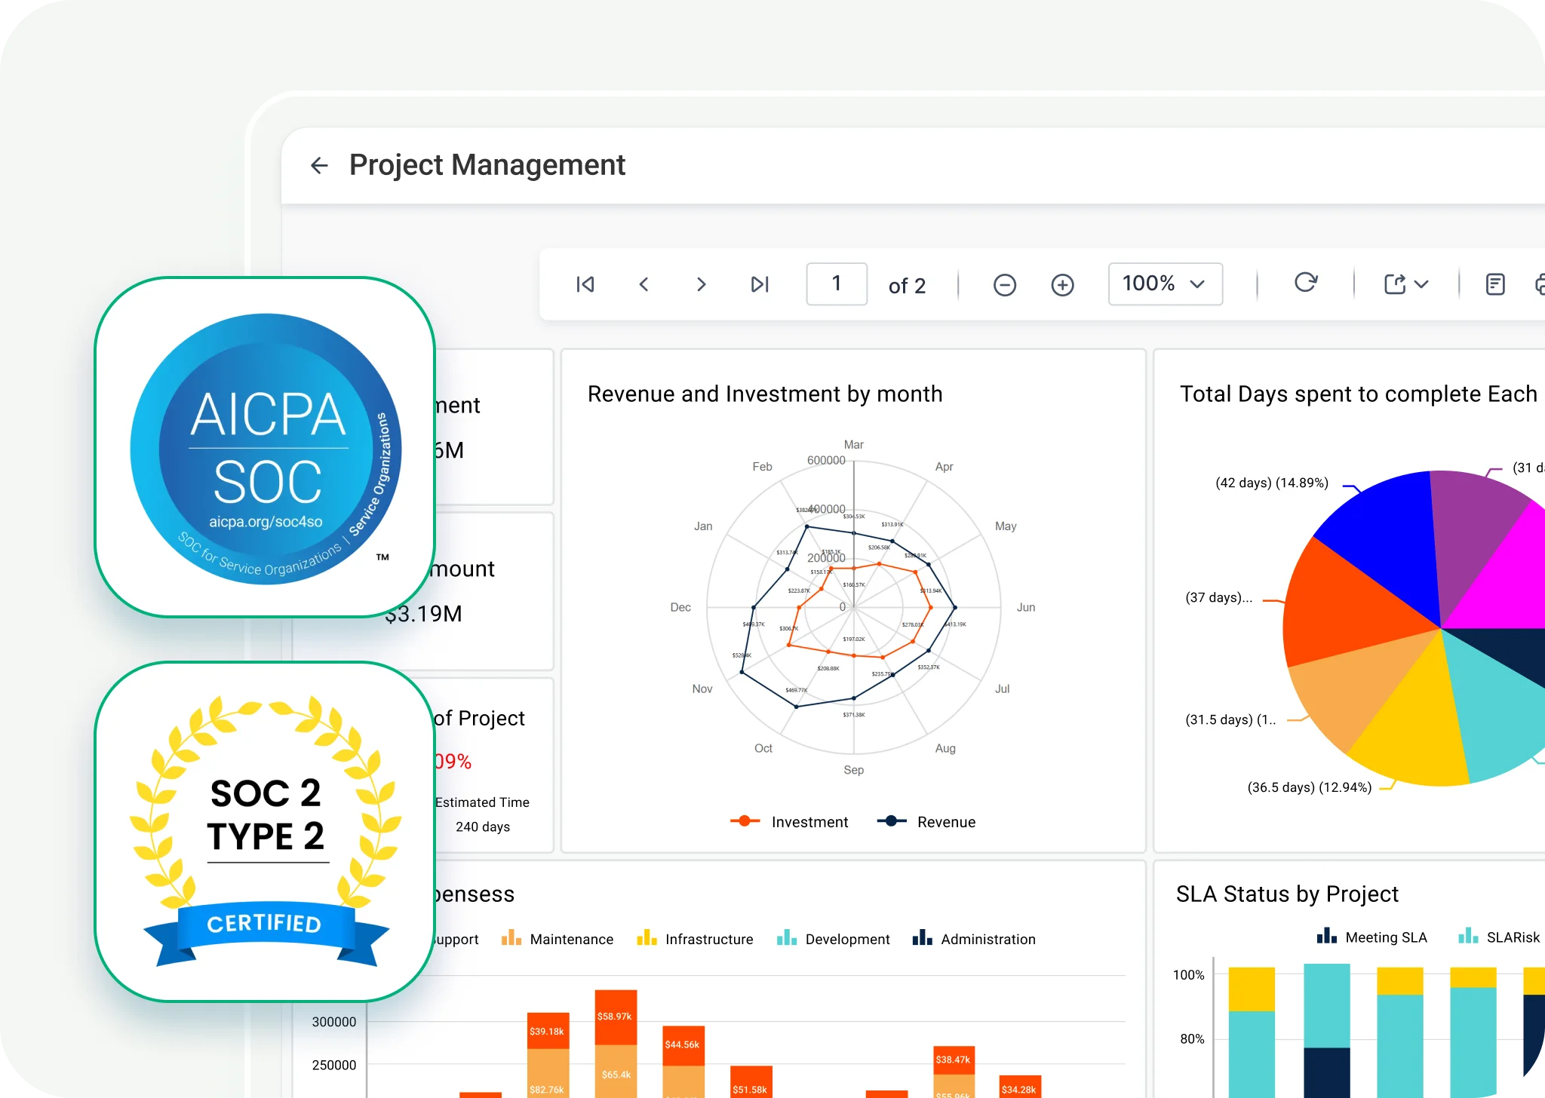Toggle SLARisk series in SLA legend
Screen dimensions: 1545x1098
1499,937
